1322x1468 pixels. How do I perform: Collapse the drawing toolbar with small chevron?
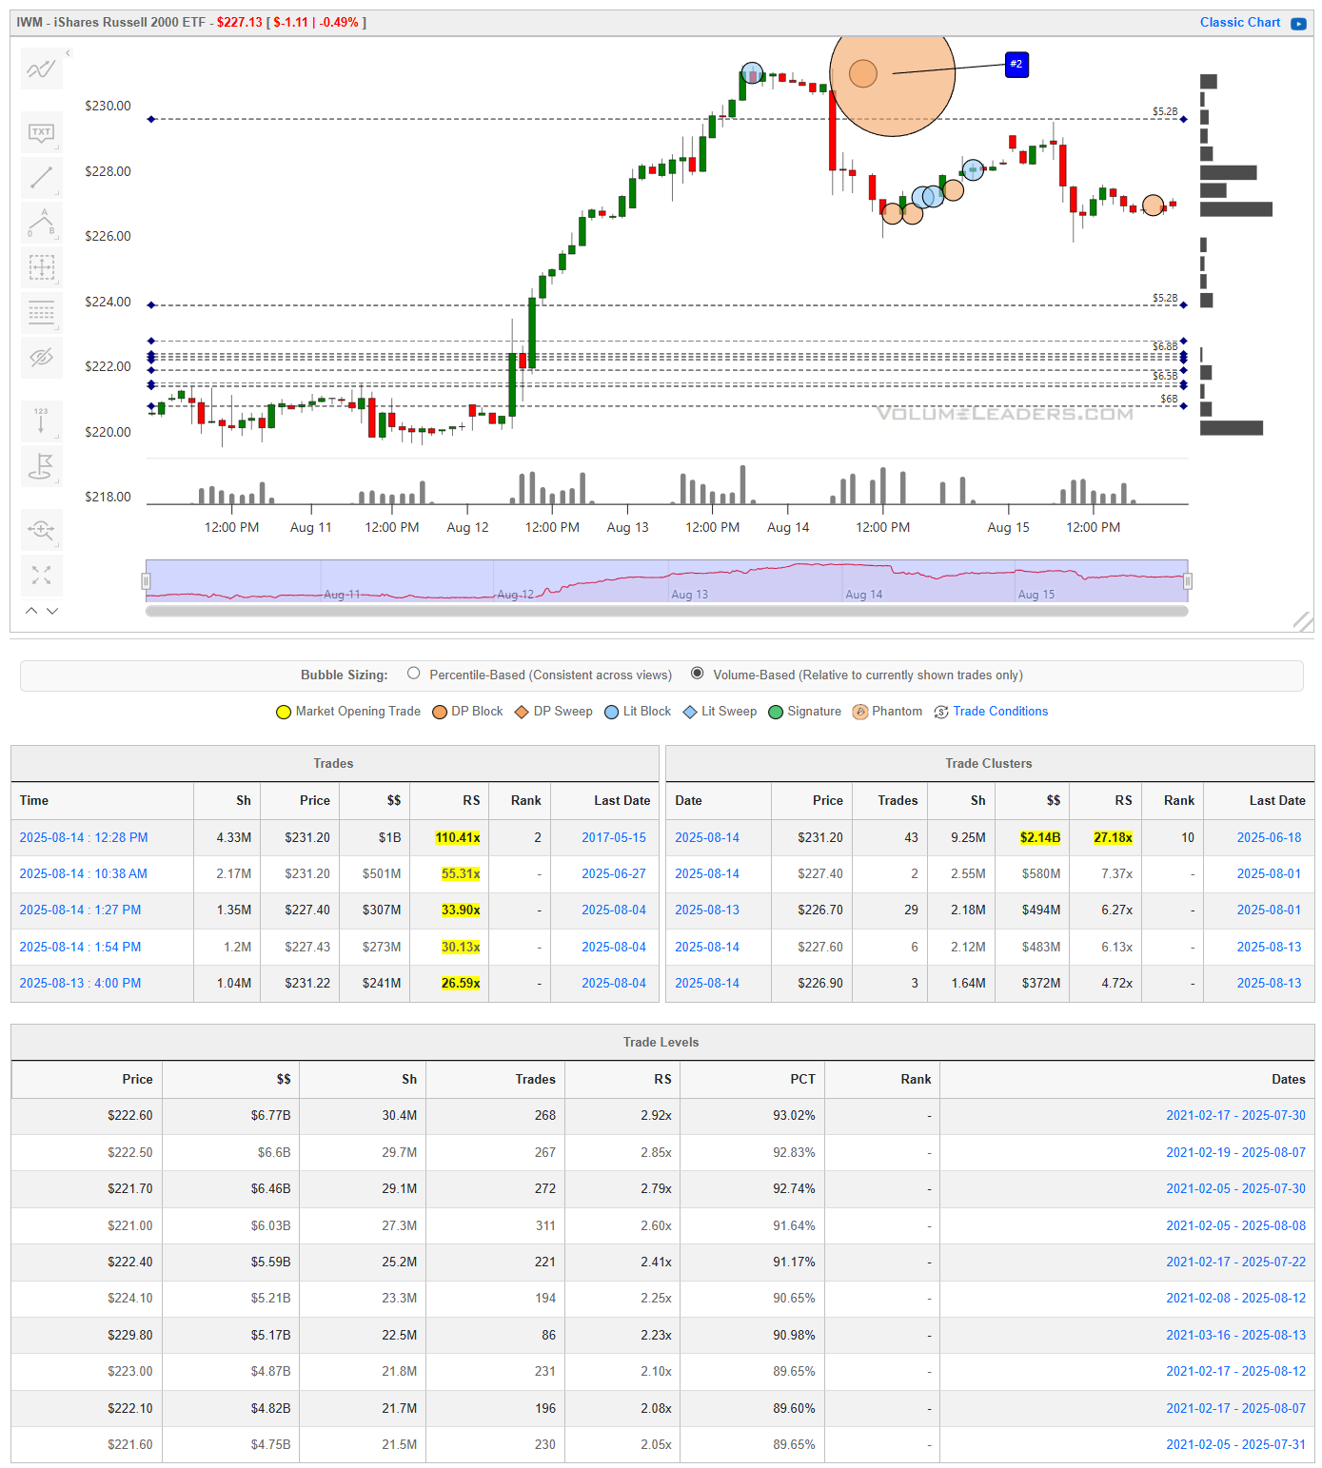pyautogui.click(x=68, y=53)
